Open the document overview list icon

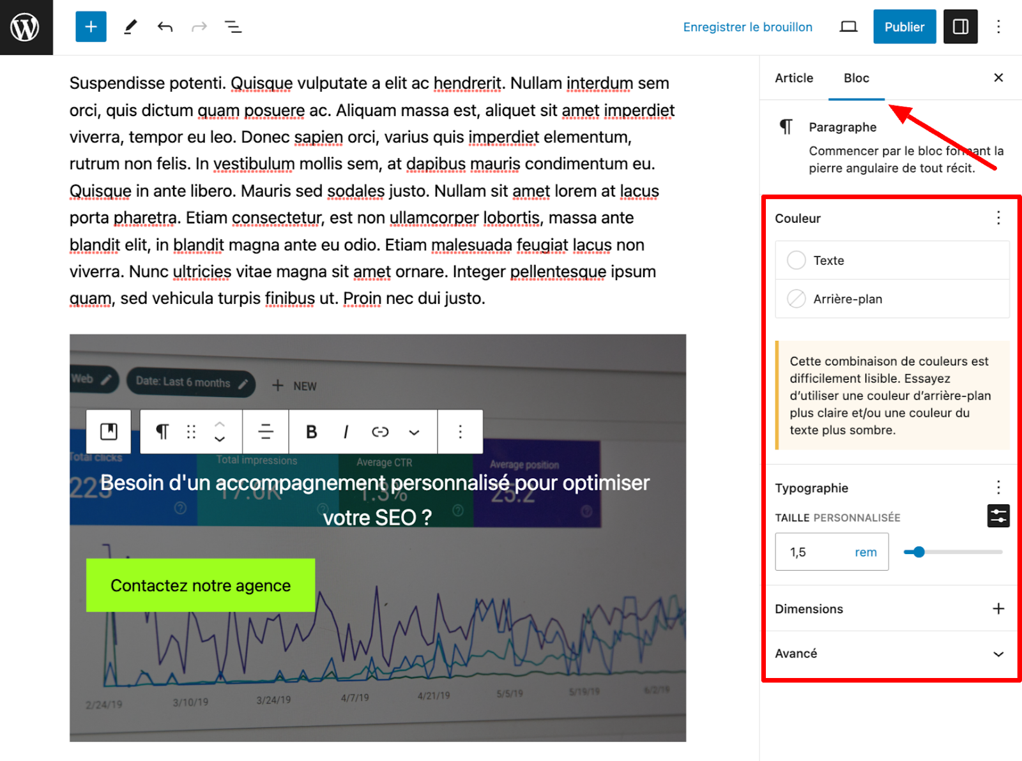(233, 27)
